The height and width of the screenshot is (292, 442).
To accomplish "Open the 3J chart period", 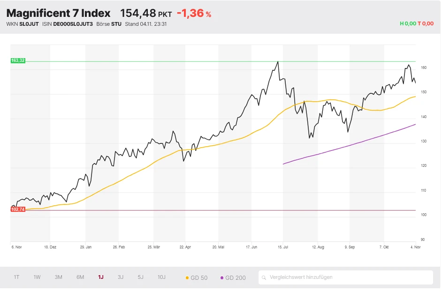I will tap(120, 277).
